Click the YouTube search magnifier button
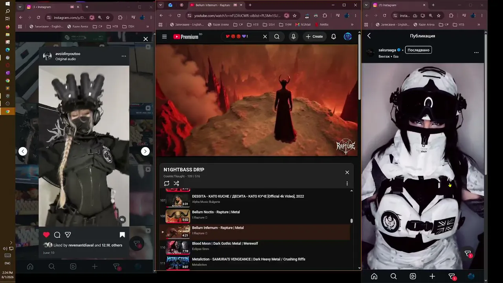Screen dimensions: 503x283 click(277, 37)
